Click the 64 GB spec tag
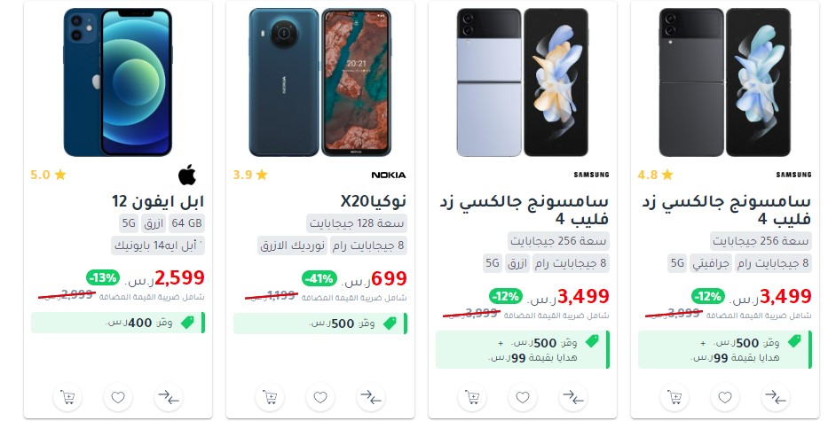 tap(186, 223)
